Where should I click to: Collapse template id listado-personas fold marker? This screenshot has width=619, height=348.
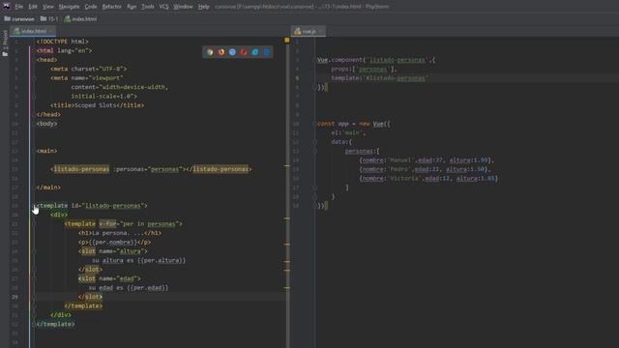(x=35, y=206)
